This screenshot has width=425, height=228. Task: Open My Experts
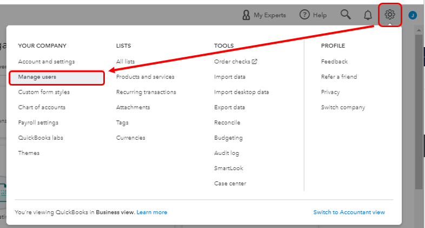click(x=264, y=15)
